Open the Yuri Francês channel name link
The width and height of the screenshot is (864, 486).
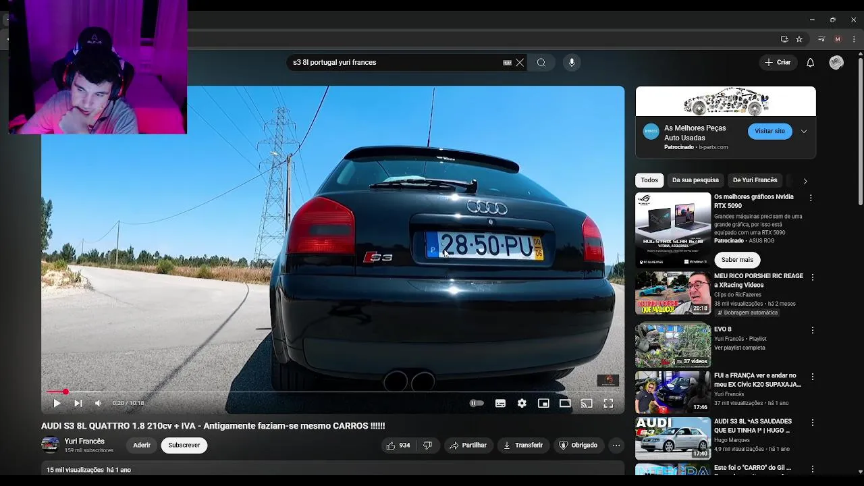84,441
